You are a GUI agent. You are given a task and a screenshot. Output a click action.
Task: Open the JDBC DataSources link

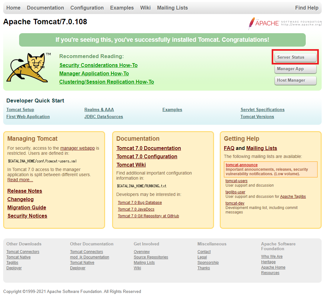tap(104, 116)
